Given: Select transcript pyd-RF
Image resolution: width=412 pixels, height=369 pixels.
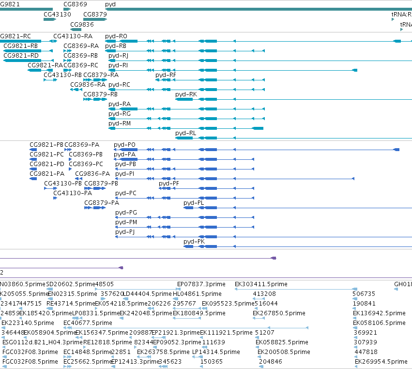Looking at the screenshot, I should pos(166,75).
